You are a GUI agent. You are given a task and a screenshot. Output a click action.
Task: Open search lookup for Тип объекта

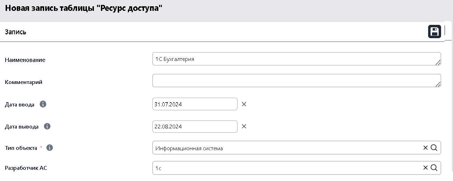coord(434,148)
